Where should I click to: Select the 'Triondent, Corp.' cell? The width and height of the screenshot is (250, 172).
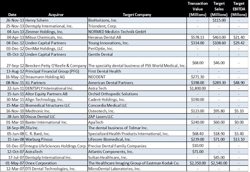(137, 26)
